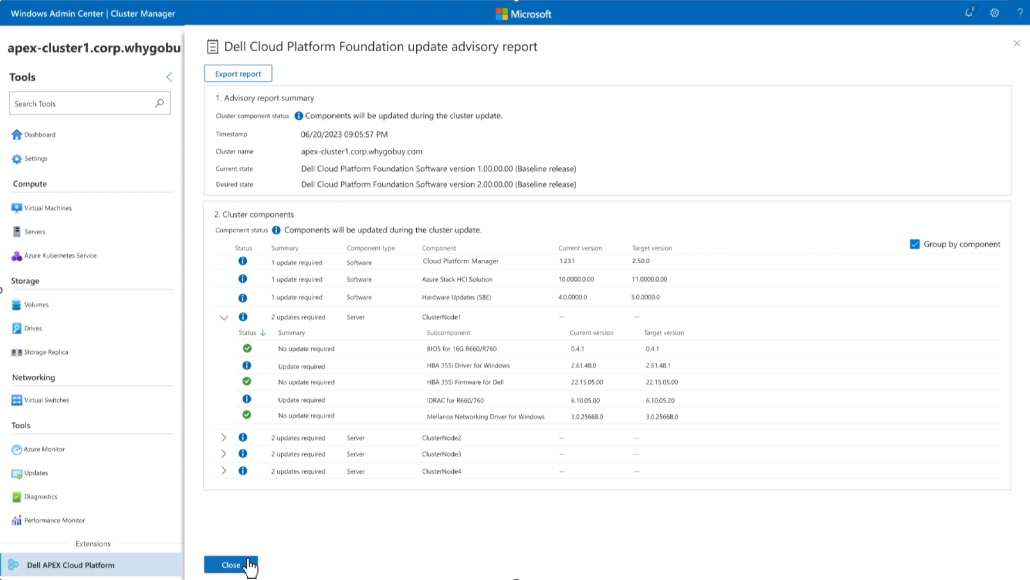Sort by the Status column arrow

(x=262, y=333)
